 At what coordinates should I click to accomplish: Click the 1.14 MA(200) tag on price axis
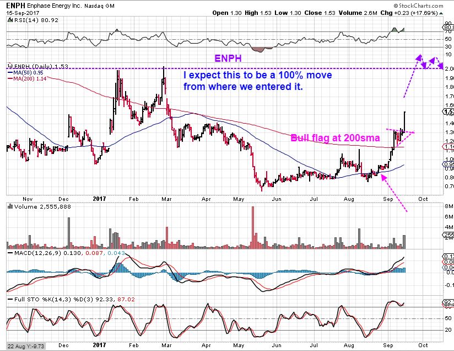pos(448,147)
